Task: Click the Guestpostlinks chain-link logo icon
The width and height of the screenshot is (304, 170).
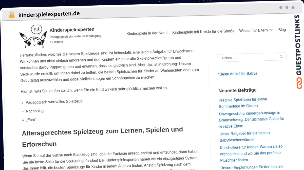Action: pyautogui.click(x=299, y=83)
